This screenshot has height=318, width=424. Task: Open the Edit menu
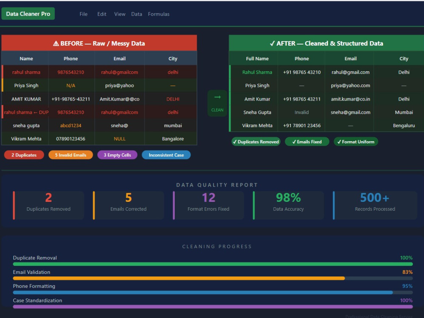[x=102, y=14]
